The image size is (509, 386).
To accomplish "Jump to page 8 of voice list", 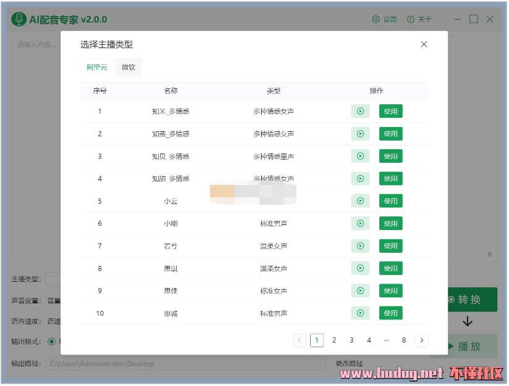I will [404, 340].
